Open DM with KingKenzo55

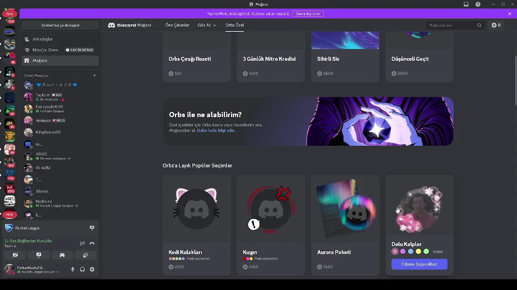coord(60,132)
